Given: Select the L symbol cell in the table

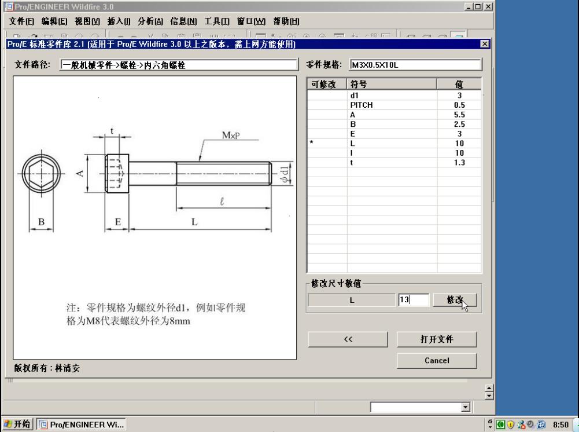Looking at the screenshot, I should (392, 144).
